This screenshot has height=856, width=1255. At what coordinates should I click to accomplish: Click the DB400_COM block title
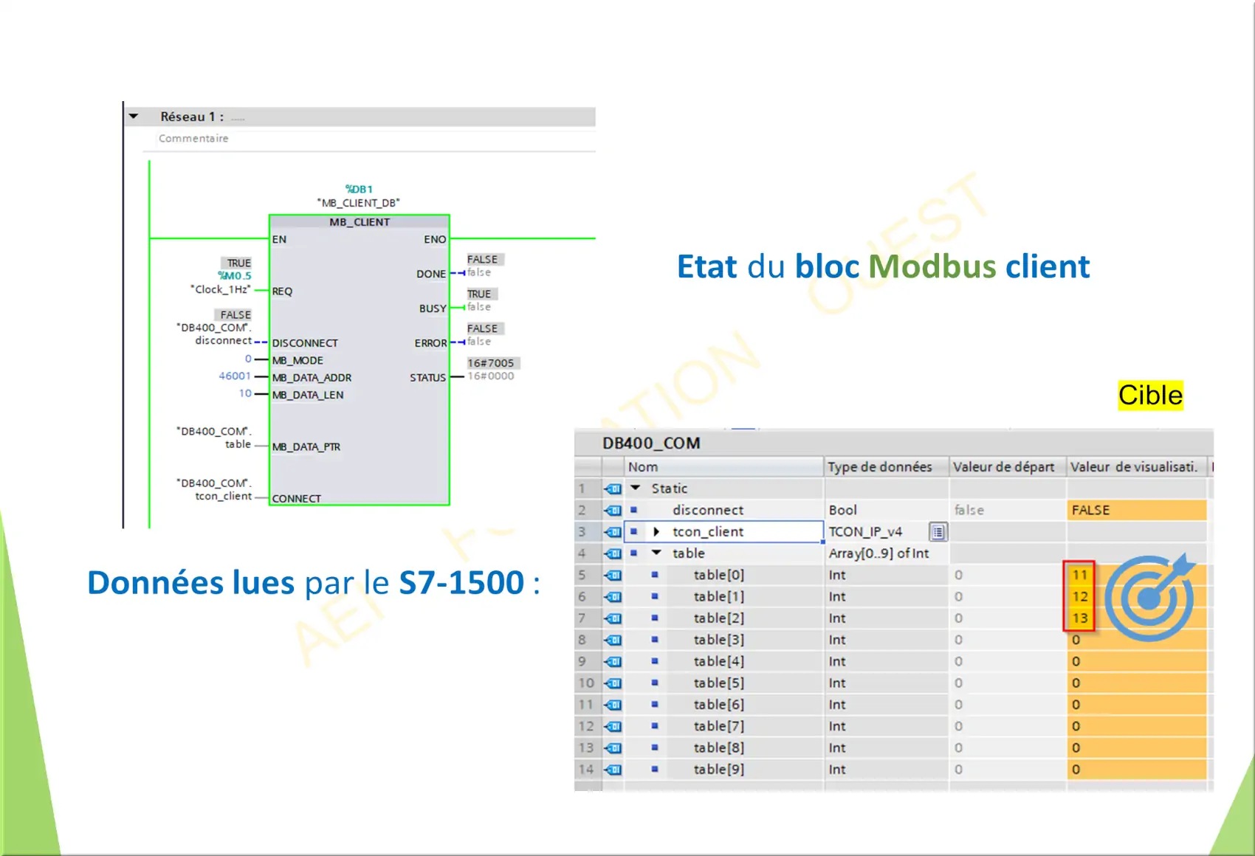coord(651,443)
